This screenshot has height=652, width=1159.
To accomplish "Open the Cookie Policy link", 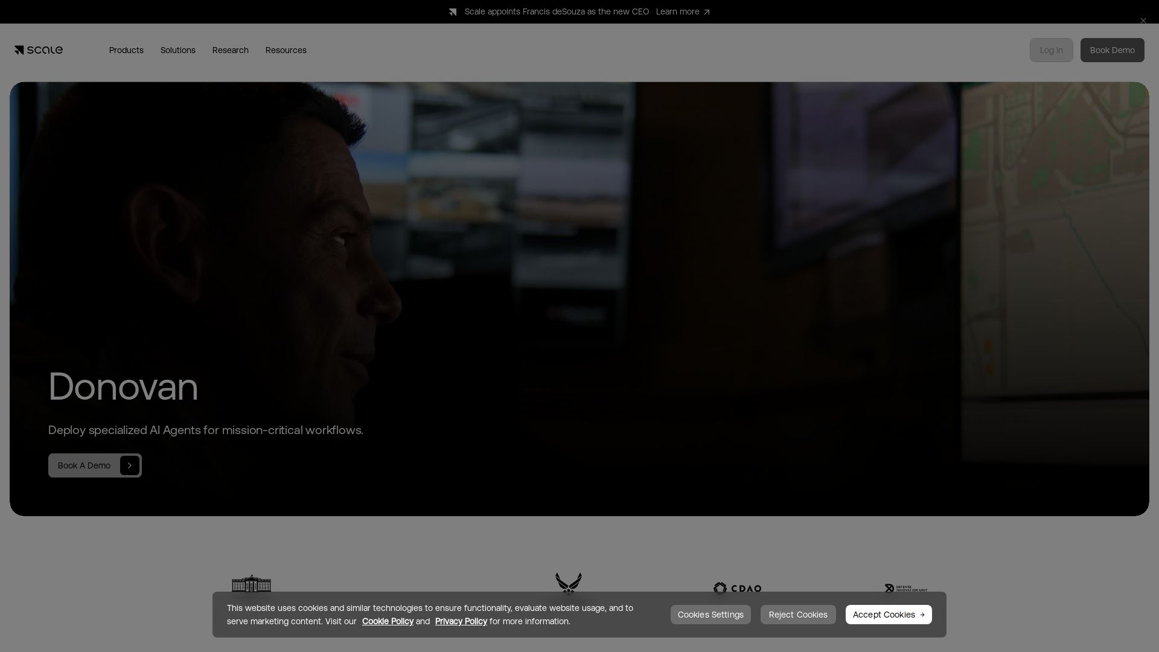I will (388, 621).
